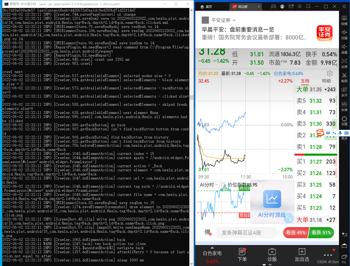
Task: Open chart settings gear icon
Action: (330, 73)
